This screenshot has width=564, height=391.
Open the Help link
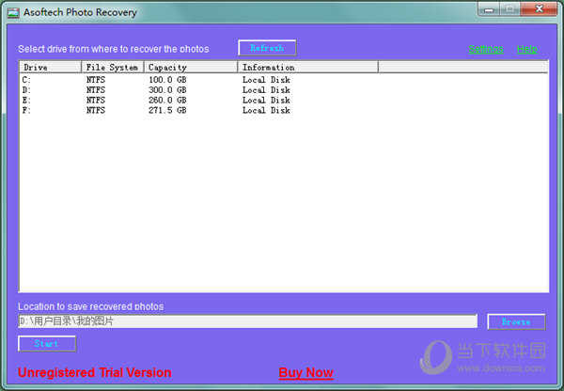click(527, 49)
